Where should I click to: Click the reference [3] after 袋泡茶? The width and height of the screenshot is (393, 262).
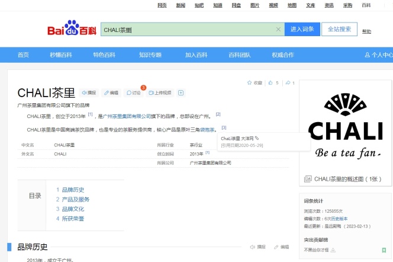pos(224,127)
